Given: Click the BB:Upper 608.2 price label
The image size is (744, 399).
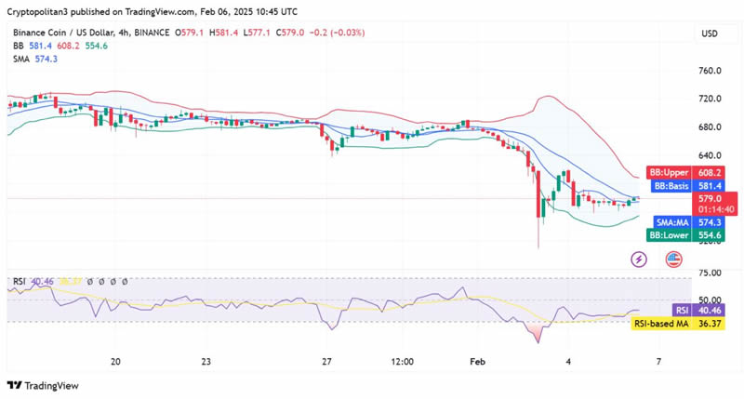Looking at the screenshot, I should point(685,172).
